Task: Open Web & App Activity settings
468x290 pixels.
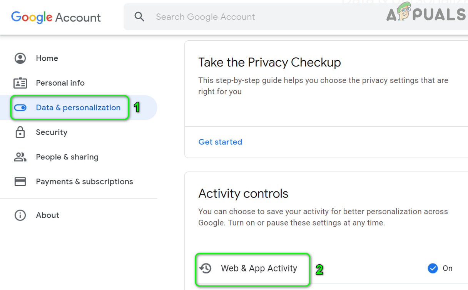Action: [259, 268]
